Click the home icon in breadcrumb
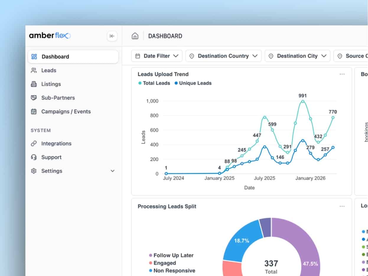The image size is (368, 276). (x=135, y=36)
